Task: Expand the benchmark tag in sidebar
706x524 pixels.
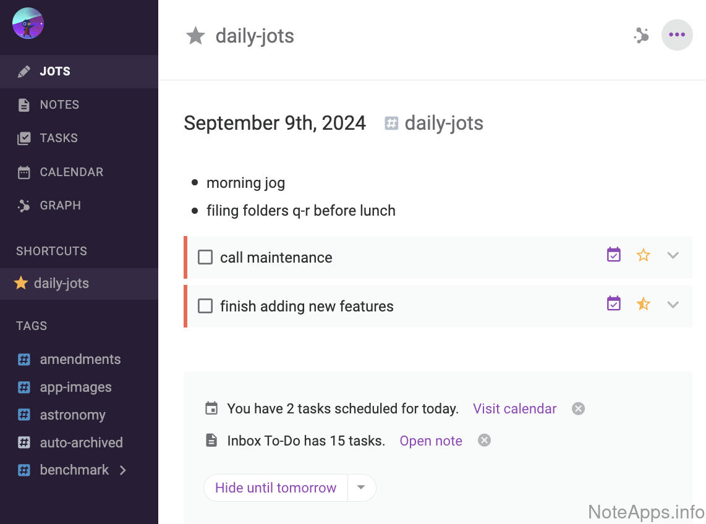Action: pyautogui.click(x=123, y=470)
